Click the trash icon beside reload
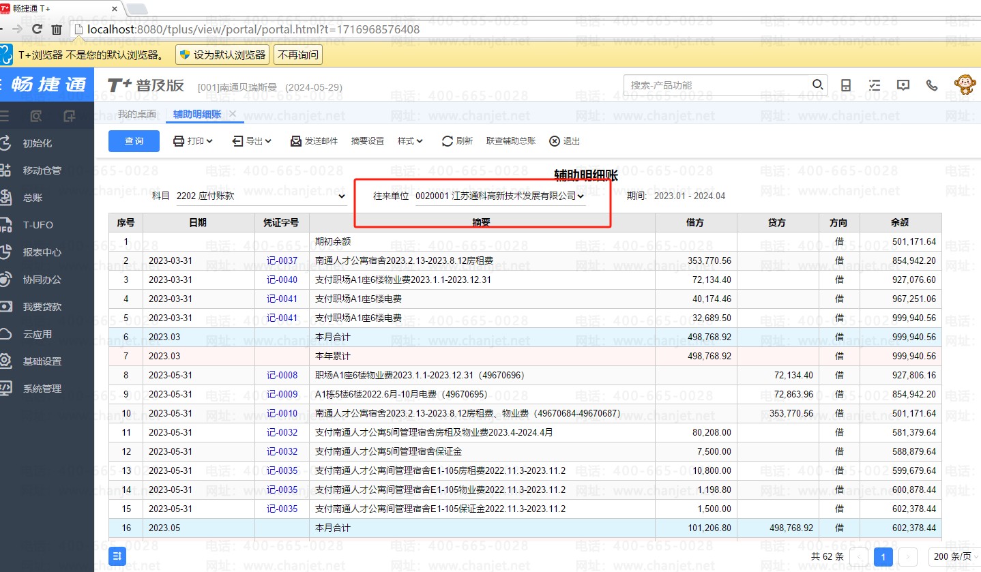The image size is (981, 572). coord(57,29)
